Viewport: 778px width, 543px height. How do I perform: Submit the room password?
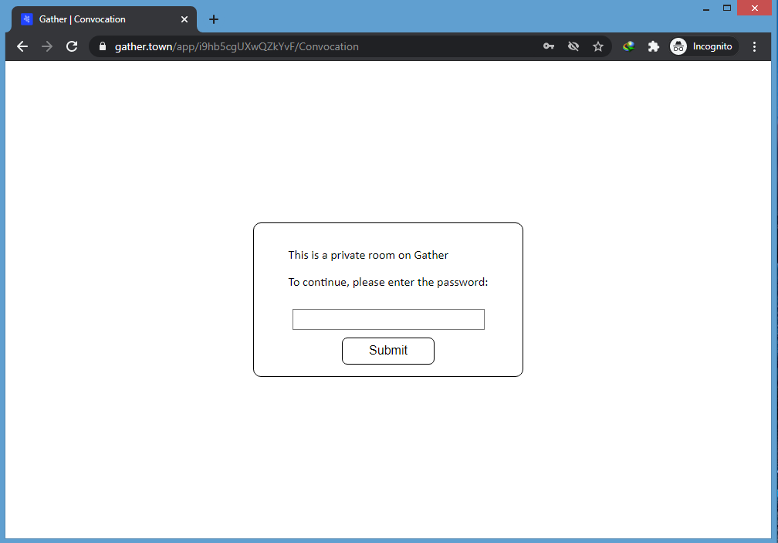pos(388,351)
